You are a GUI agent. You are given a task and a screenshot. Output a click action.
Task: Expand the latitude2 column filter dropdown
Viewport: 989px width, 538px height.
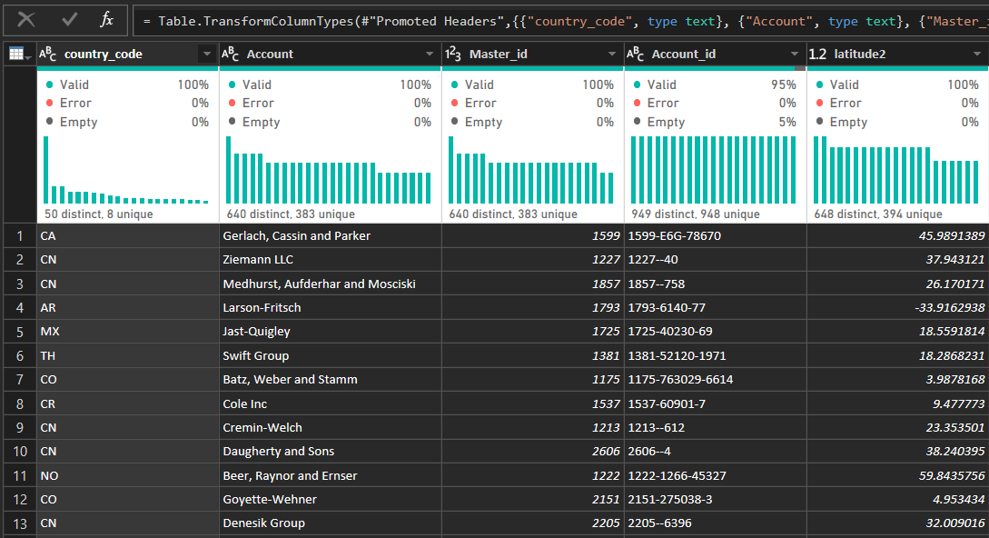[977, 55]
